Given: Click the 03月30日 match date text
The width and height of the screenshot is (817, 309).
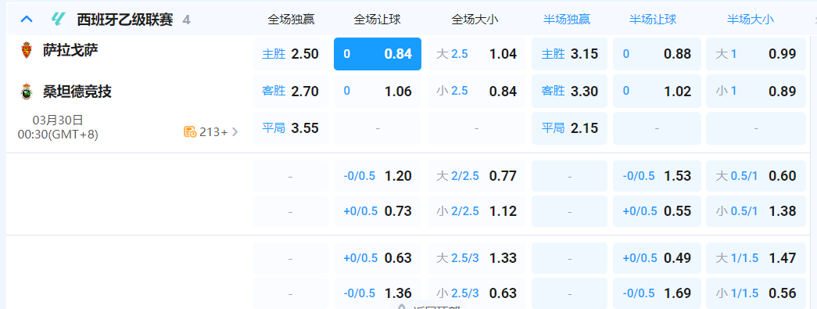Looking at the screenshot, I should [58, 120].
